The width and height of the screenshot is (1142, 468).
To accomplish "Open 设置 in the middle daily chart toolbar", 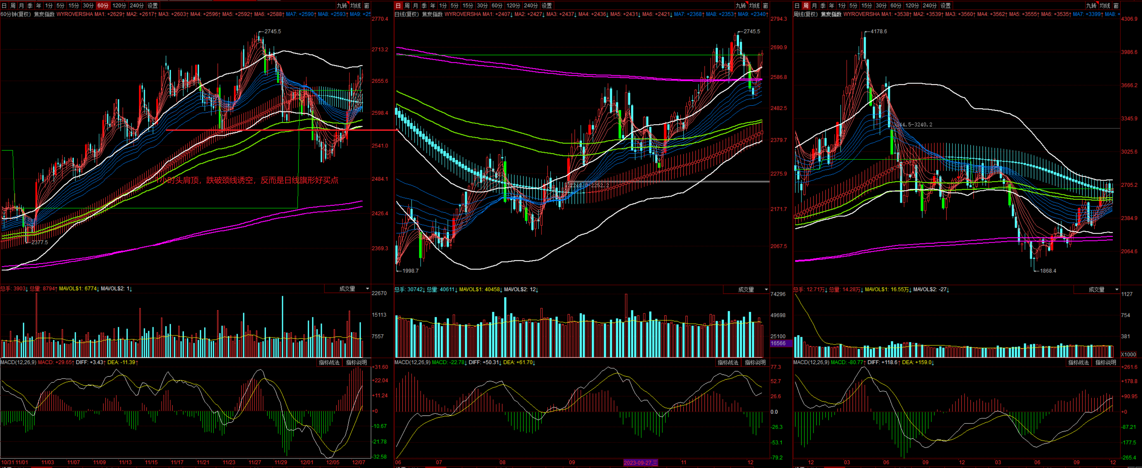I will tap(547, 6).
